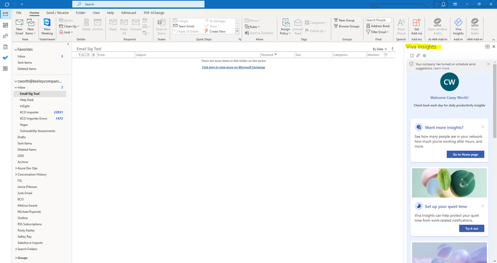Select the Team Email quick step
The image size is (497, 263).
(184, 26)
